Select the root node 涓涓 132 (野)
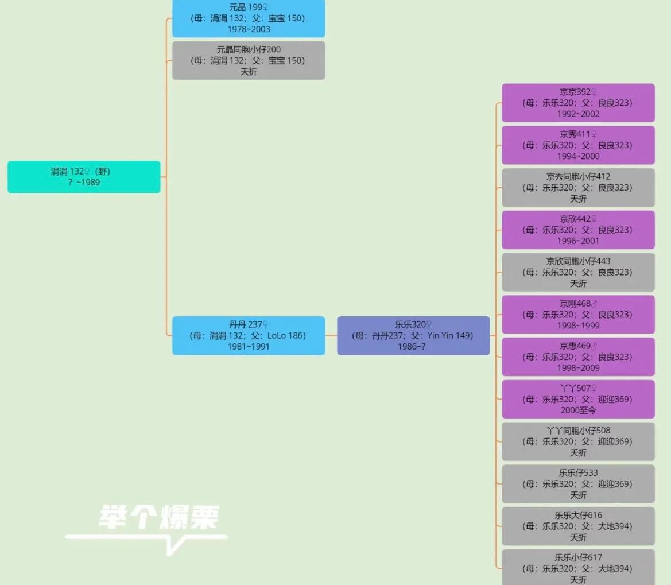 click(84, 177)
